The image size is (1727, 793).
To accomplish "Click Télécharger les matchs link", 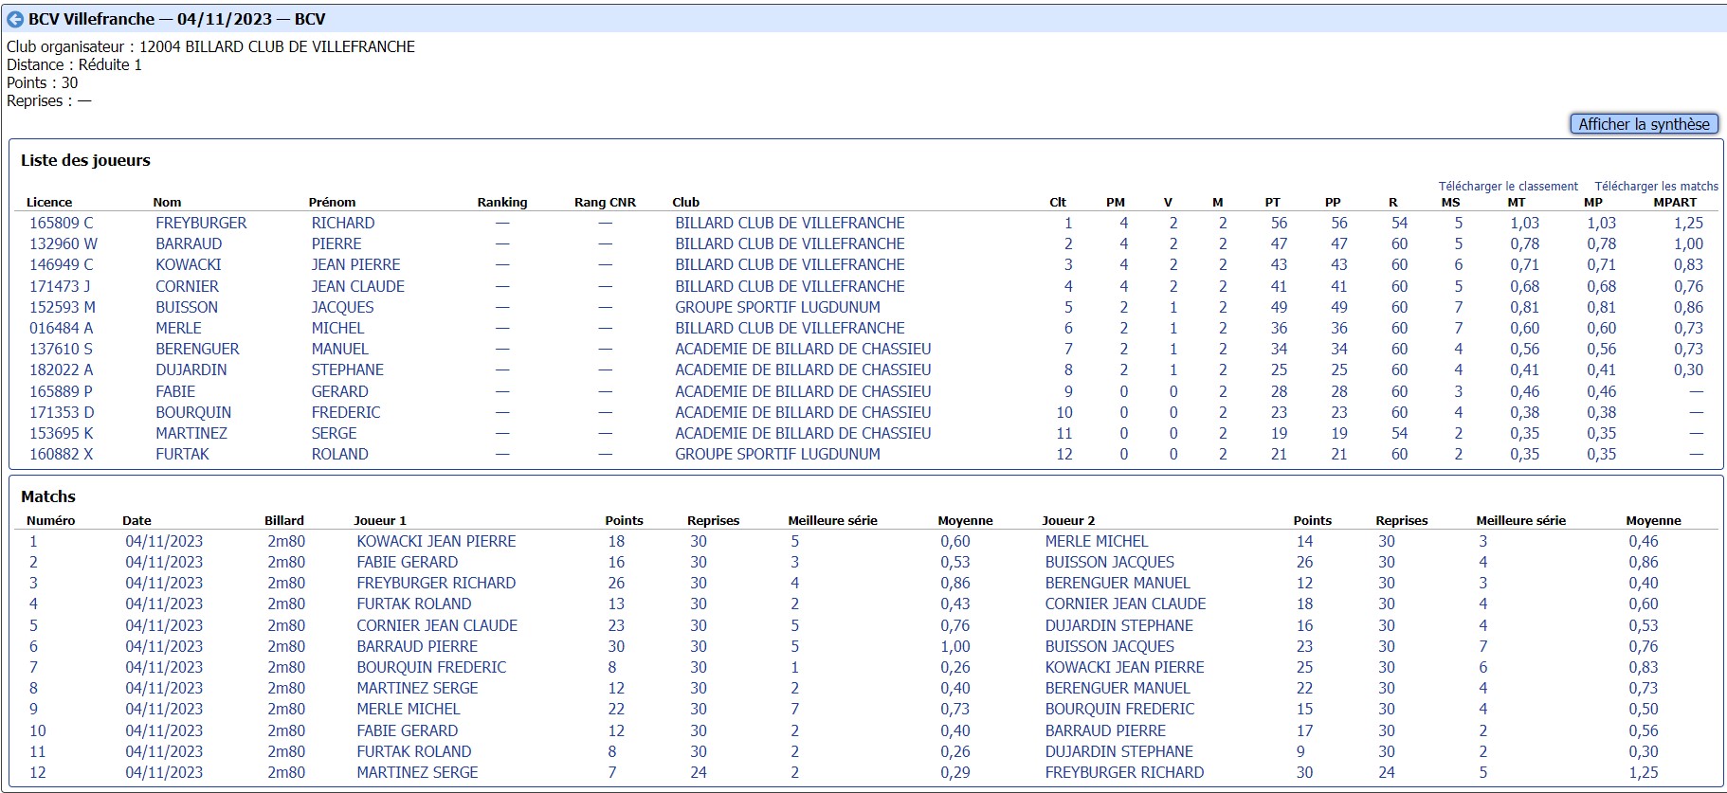I will click(x=1656, y=187).
